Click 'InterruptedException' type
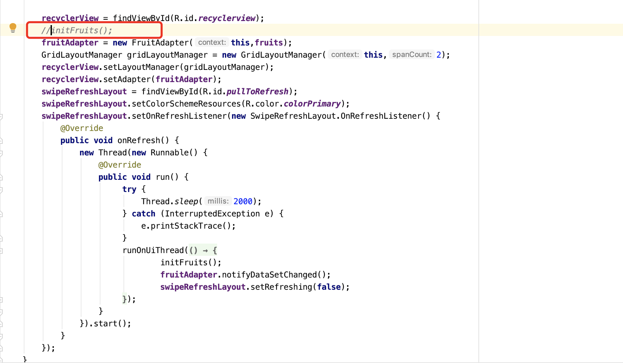 [x=212, y=214]
